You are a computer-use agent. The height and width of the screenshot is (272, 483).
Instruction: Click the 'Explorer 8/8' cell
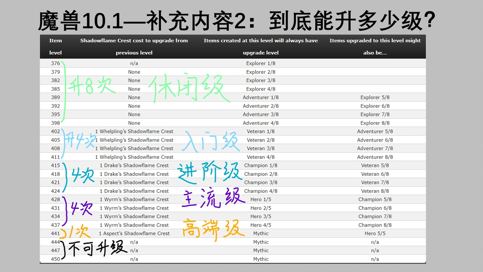coord(375,123)
